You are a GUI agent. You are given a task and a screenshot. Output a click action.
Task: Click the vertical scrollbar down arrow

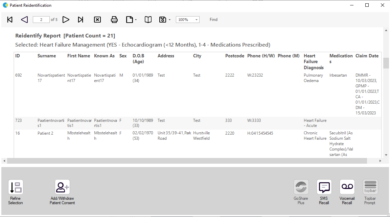coord(386,155)
